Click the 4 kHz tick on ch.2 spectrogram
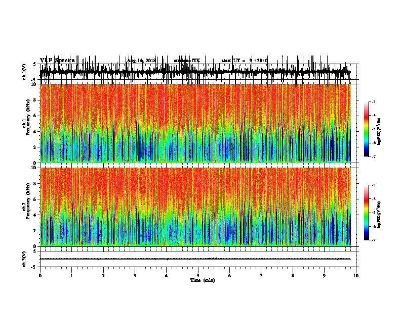 35,215
